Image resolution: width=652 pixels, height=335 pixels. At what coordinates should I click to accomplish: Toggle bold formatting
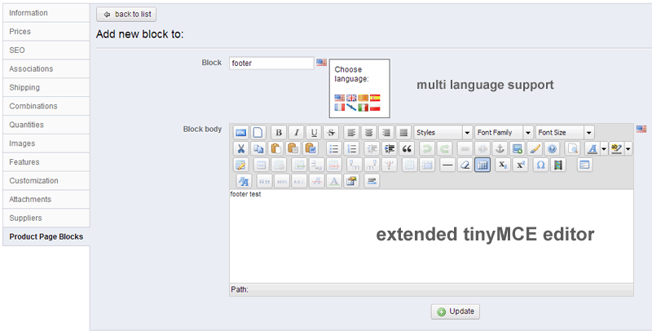(x=278, y=132)
